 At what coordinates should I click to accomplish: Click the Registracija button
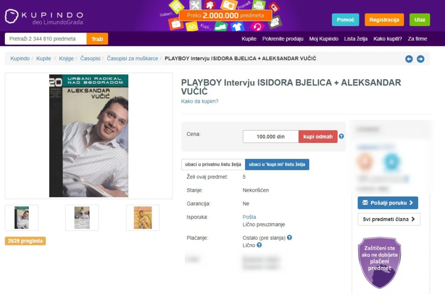point(384,20)
